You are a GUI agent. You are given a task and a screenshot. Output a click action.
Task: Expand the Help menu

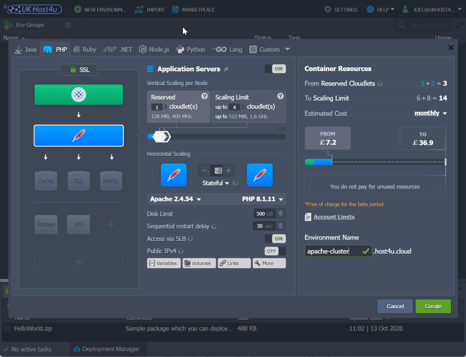coord(380,10)
